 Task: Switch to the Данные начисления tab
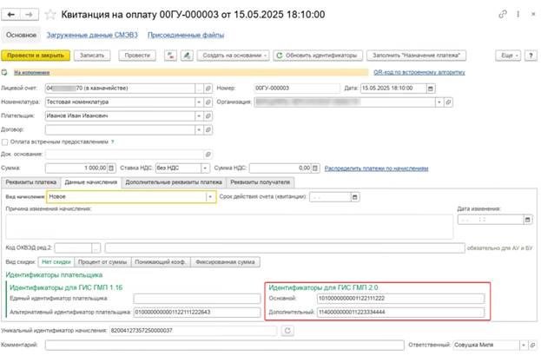91,182
